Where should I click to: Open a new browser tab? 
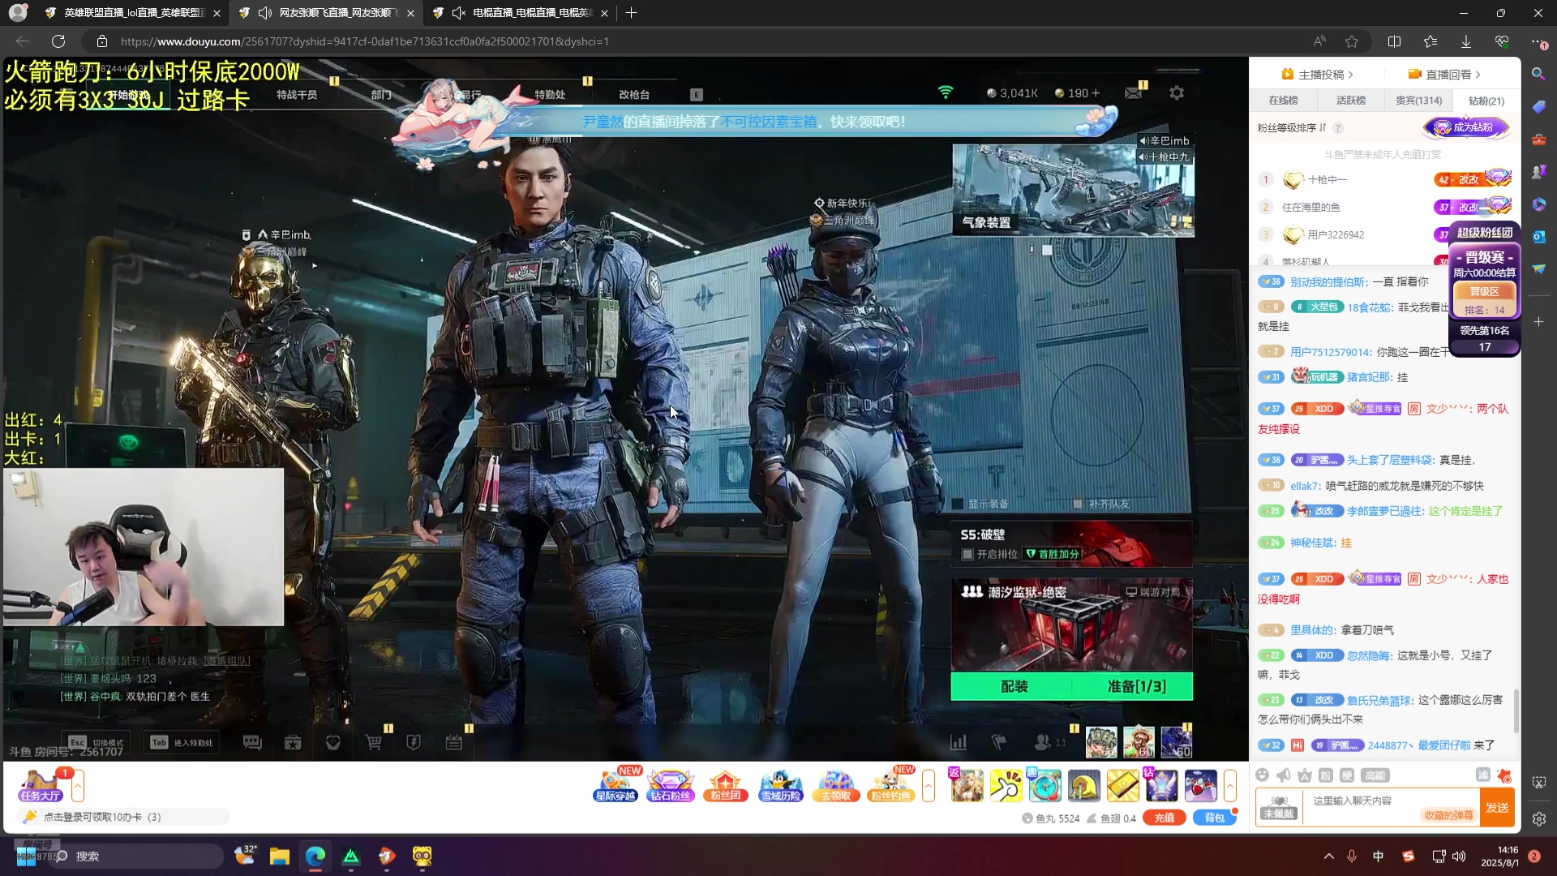tap(632, 13)
